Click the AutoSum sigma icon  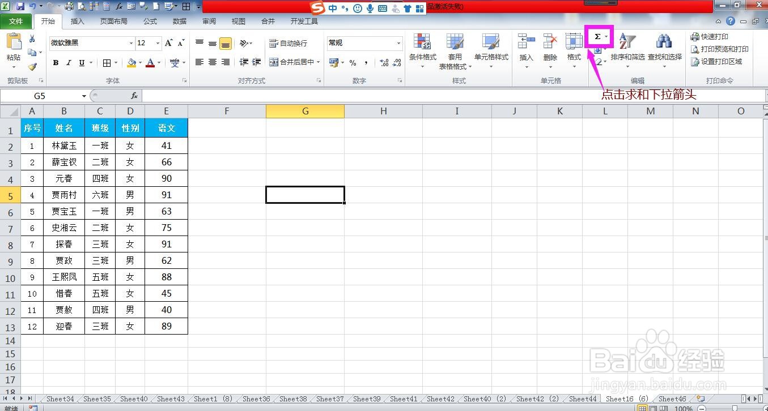point(597,37)
